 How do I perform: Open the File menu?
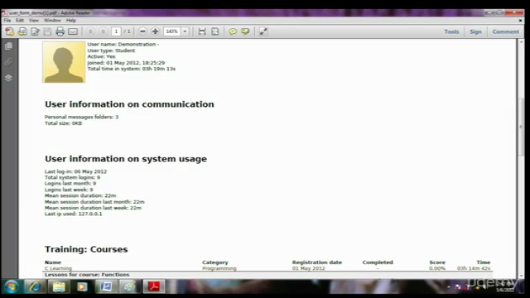coord(7,20)
